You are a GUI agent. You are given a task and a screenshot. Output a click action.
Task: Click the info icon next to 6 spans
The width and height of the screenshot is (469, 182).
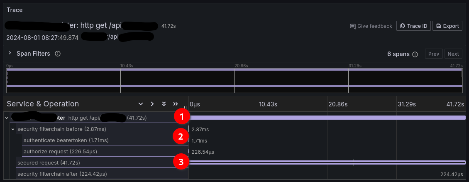click(415, 54)
